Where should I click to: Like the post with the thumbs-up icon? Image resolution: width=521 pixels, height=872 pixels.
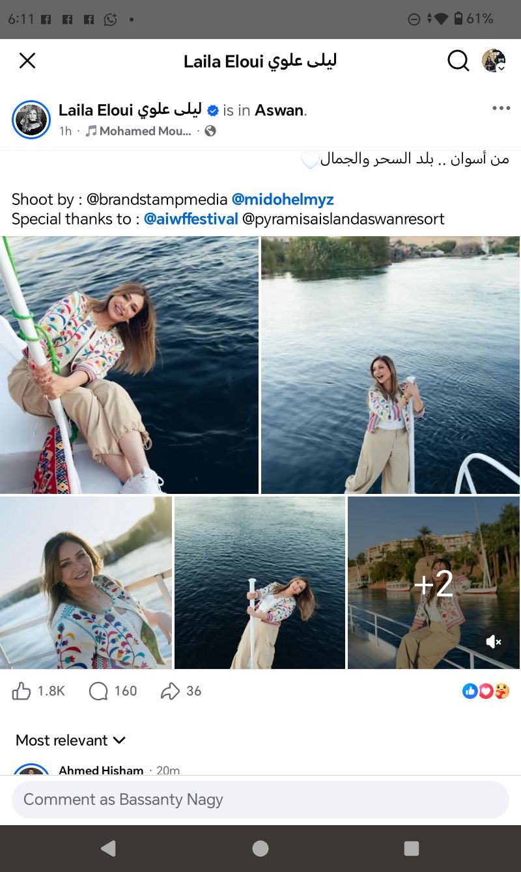(x=22, y=691)
